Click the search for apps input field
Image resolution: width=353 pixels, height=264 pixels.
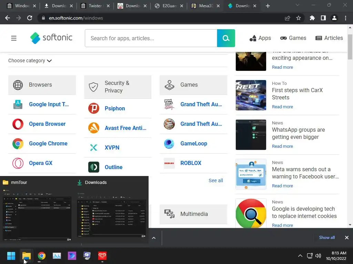coord(151,38)
